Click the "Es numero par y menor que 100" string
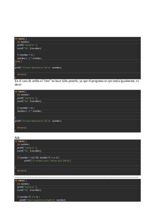The image size is (155, 219). (51, 161)
